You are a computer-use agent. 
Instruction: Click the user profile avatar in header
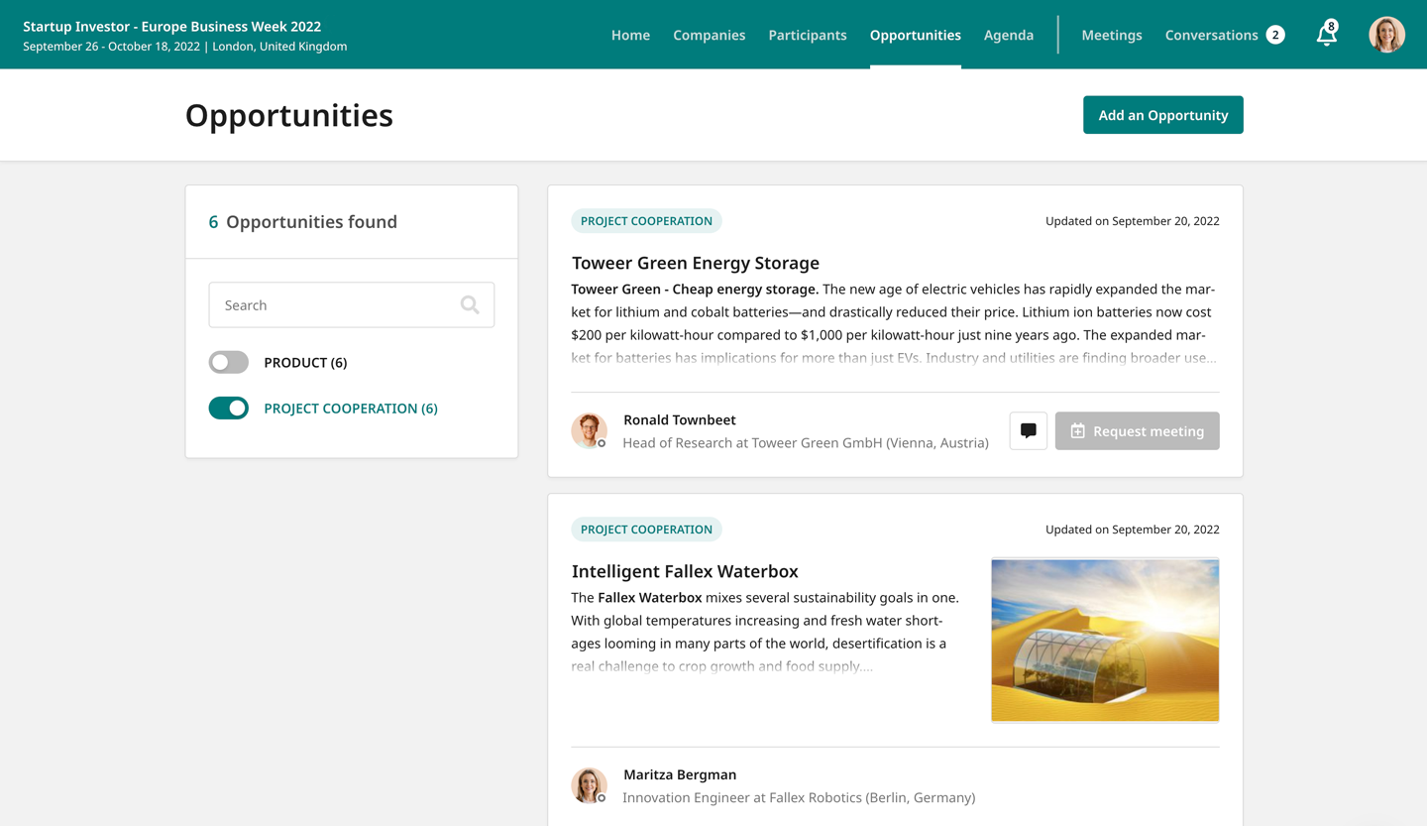tap(1386, 35)
